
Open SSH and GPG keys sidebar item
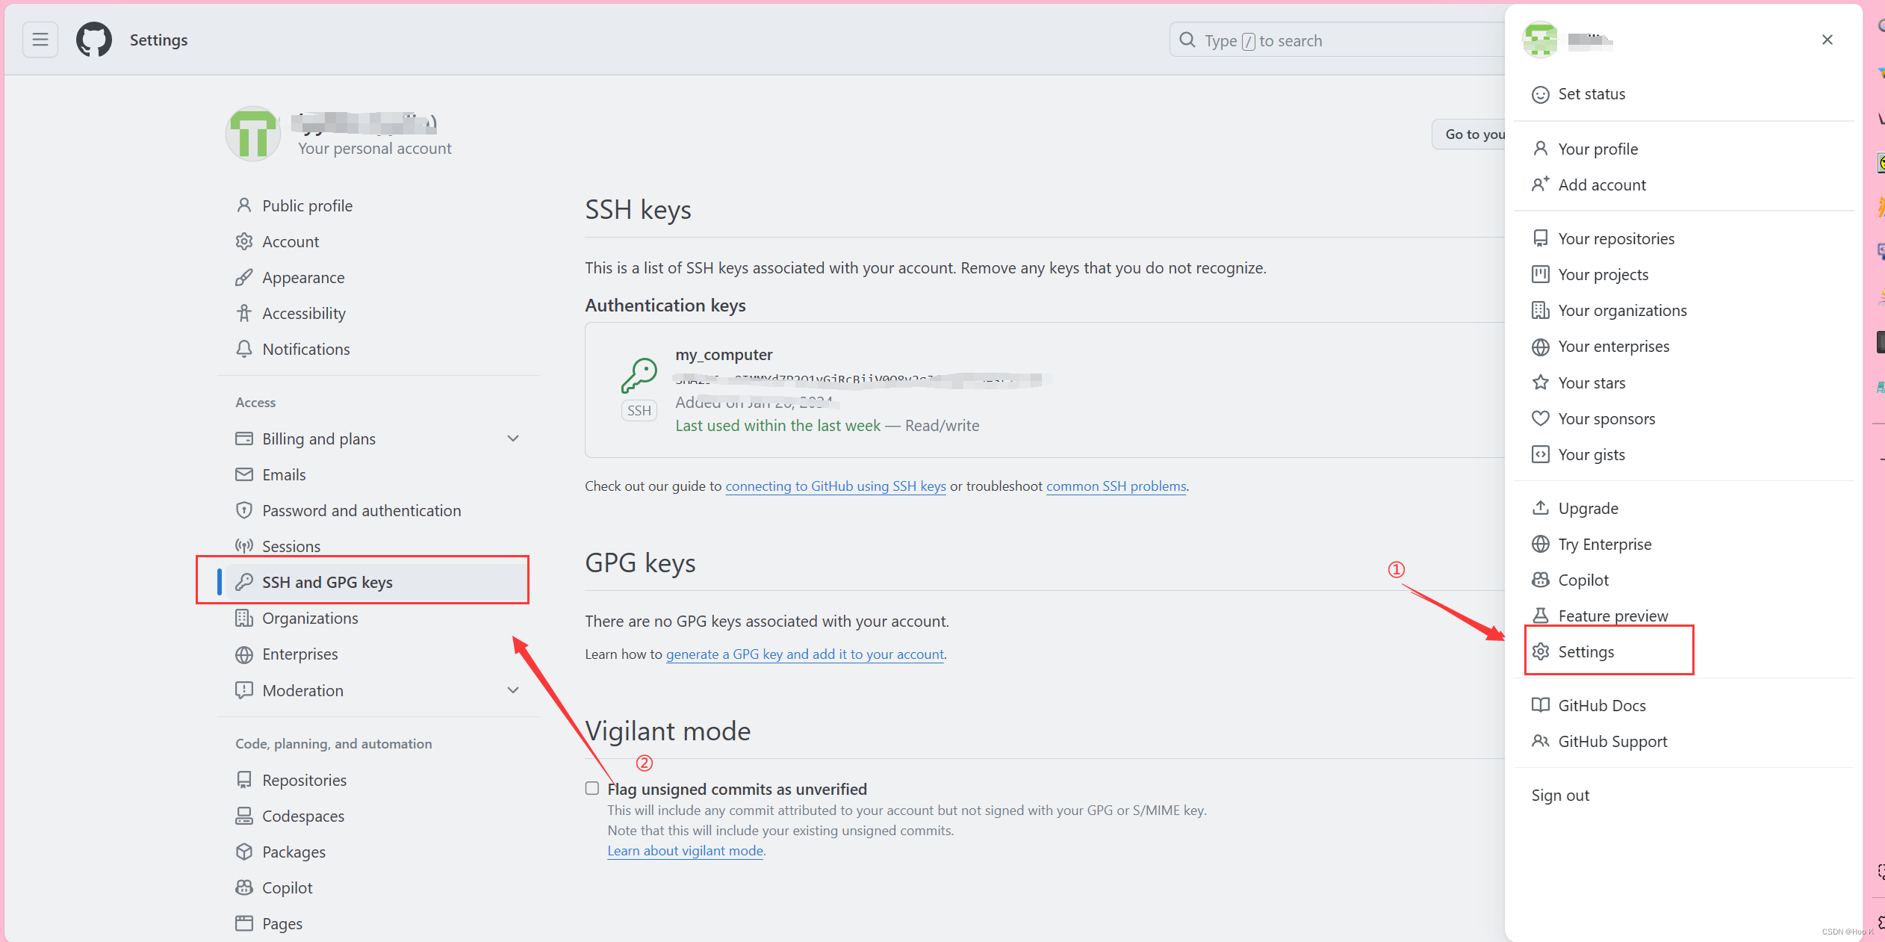[x=327, y=583]
